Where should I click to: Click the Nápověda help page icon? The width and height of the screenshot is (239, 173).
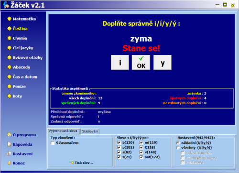tap(9, 144)
